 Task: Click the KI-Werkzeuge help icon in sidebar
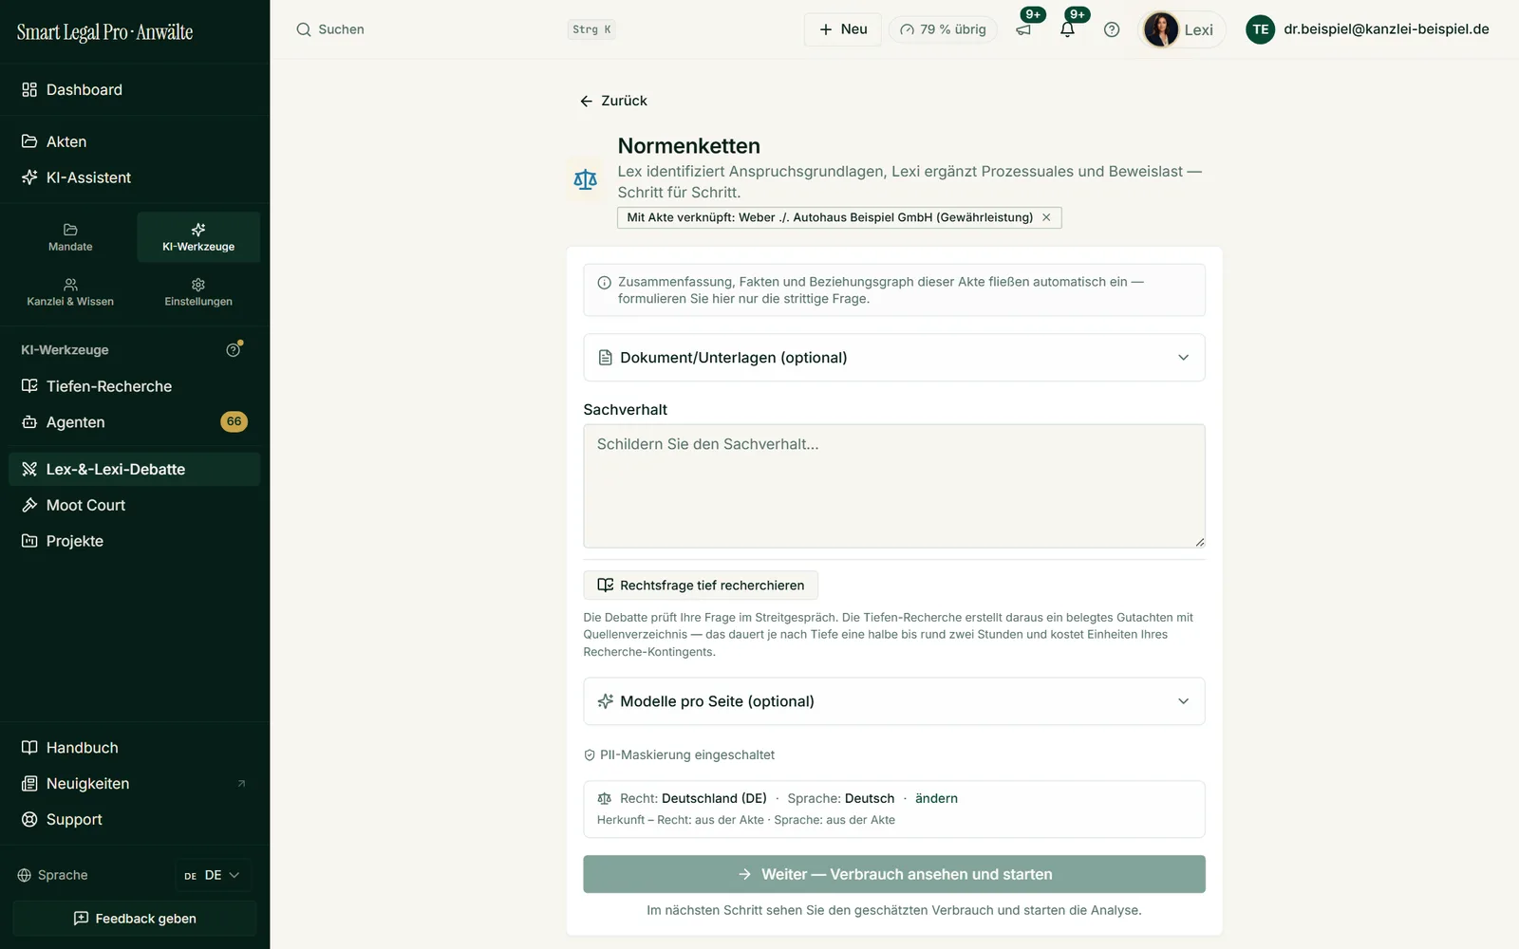pos(234,349)
